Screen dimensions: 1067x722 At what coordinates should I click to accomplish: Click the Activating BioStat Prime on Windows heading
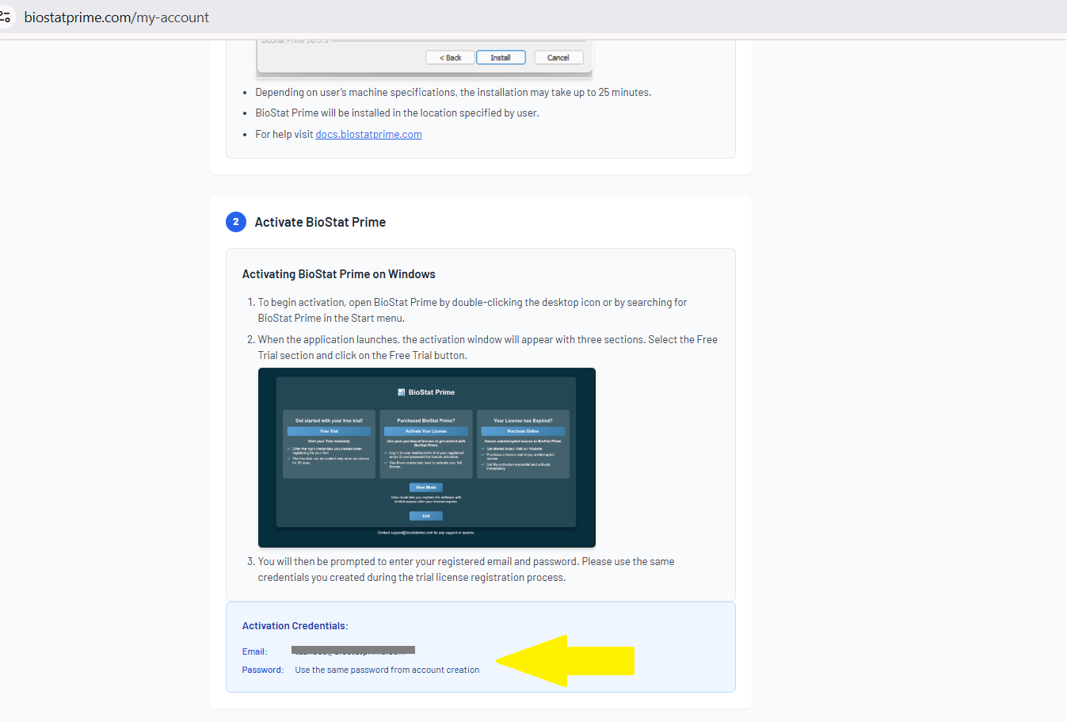click(x=338, y=274)
